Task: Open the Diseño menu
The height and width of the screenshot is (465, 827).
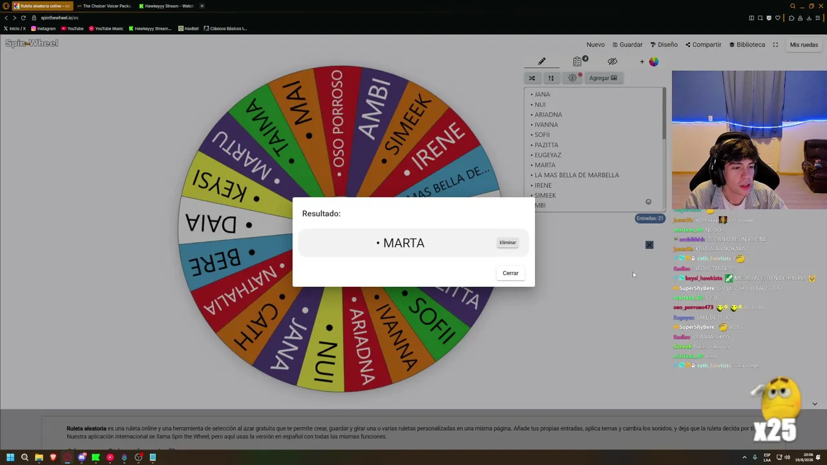Action: tap(664, 45)
